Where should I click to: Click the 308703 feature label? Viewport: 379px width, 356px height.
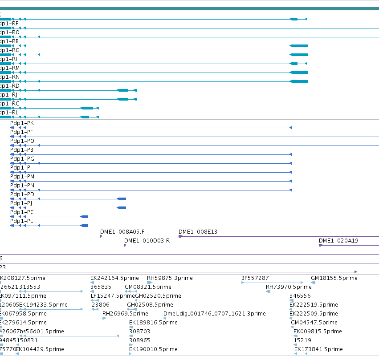pyautogui.click(x=139, y=332)
